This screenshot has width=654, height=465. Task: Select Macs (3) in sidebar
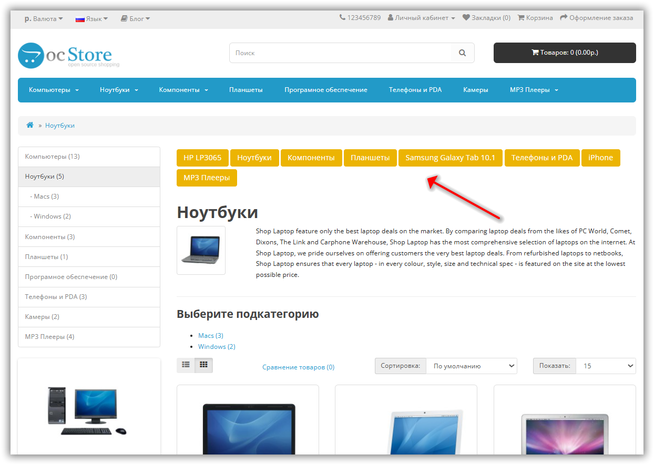click(x=89, y=197)
